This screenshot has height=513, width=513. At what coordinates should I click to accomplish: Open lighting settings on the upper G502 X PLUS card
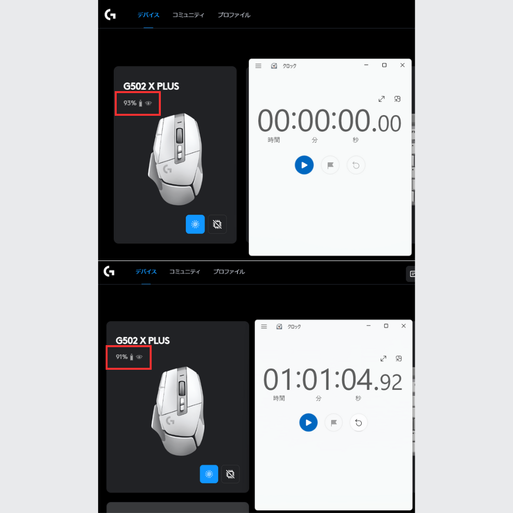(195, 224)
